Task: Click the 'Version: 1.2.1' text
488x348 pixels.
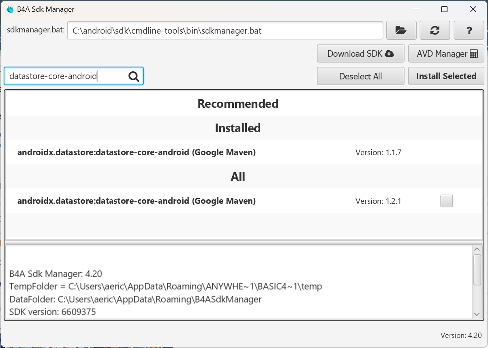Action: 378,201
